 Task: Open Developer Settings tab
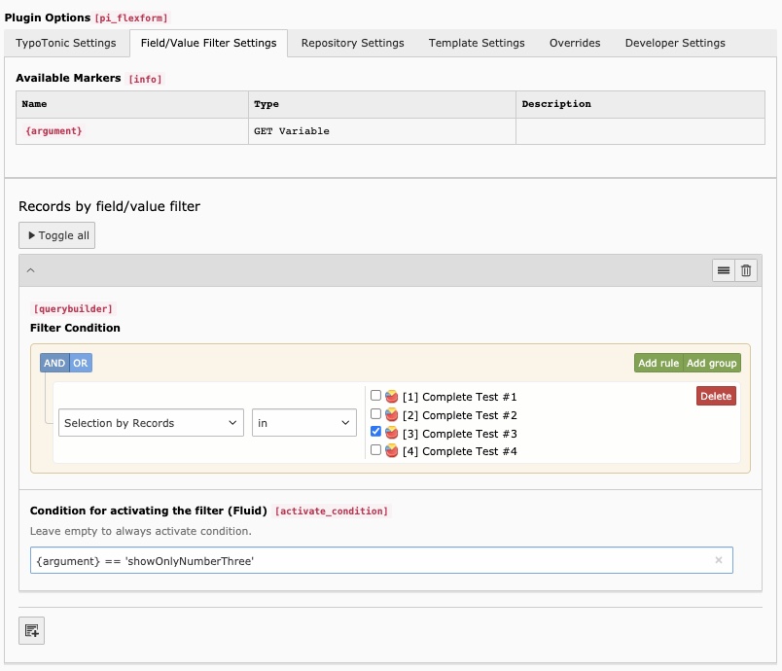click(x=675, y=43)
